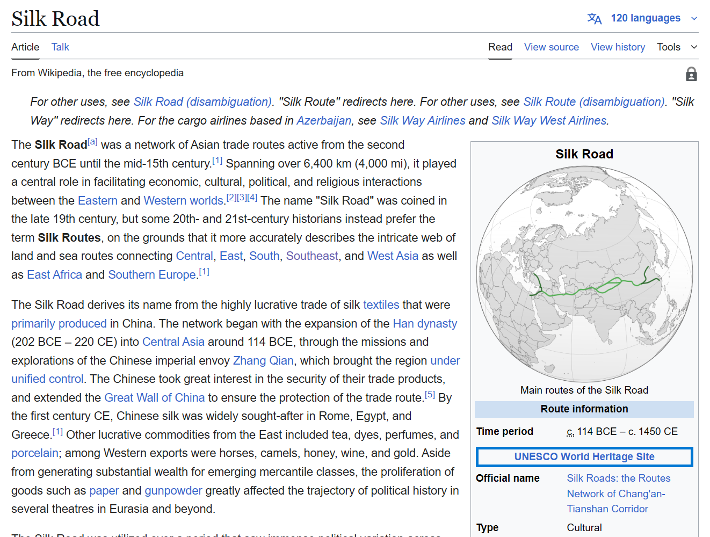Open the Silk Way Airlines link
Screen dimensions: 710x537
pos(423,121)
